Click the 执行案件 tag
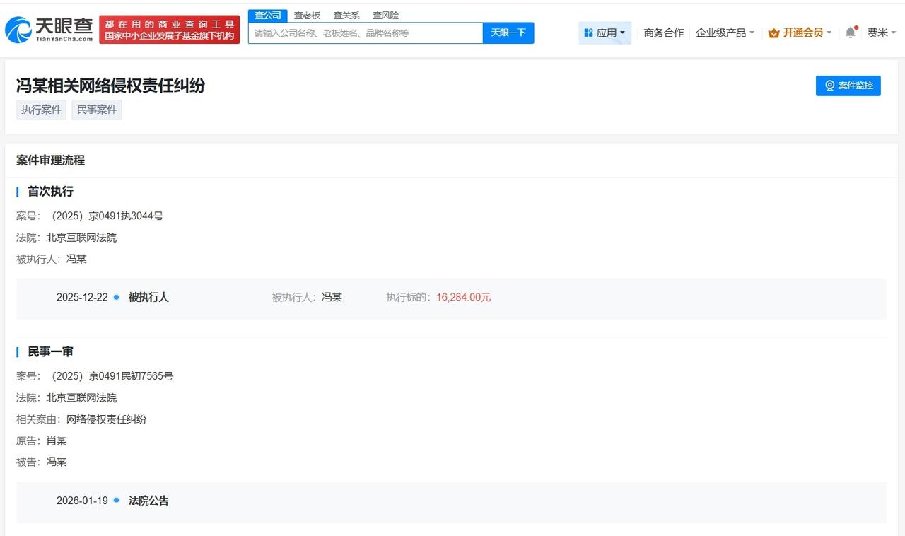This screenshot has height=536, width=905. coord(41,110)
